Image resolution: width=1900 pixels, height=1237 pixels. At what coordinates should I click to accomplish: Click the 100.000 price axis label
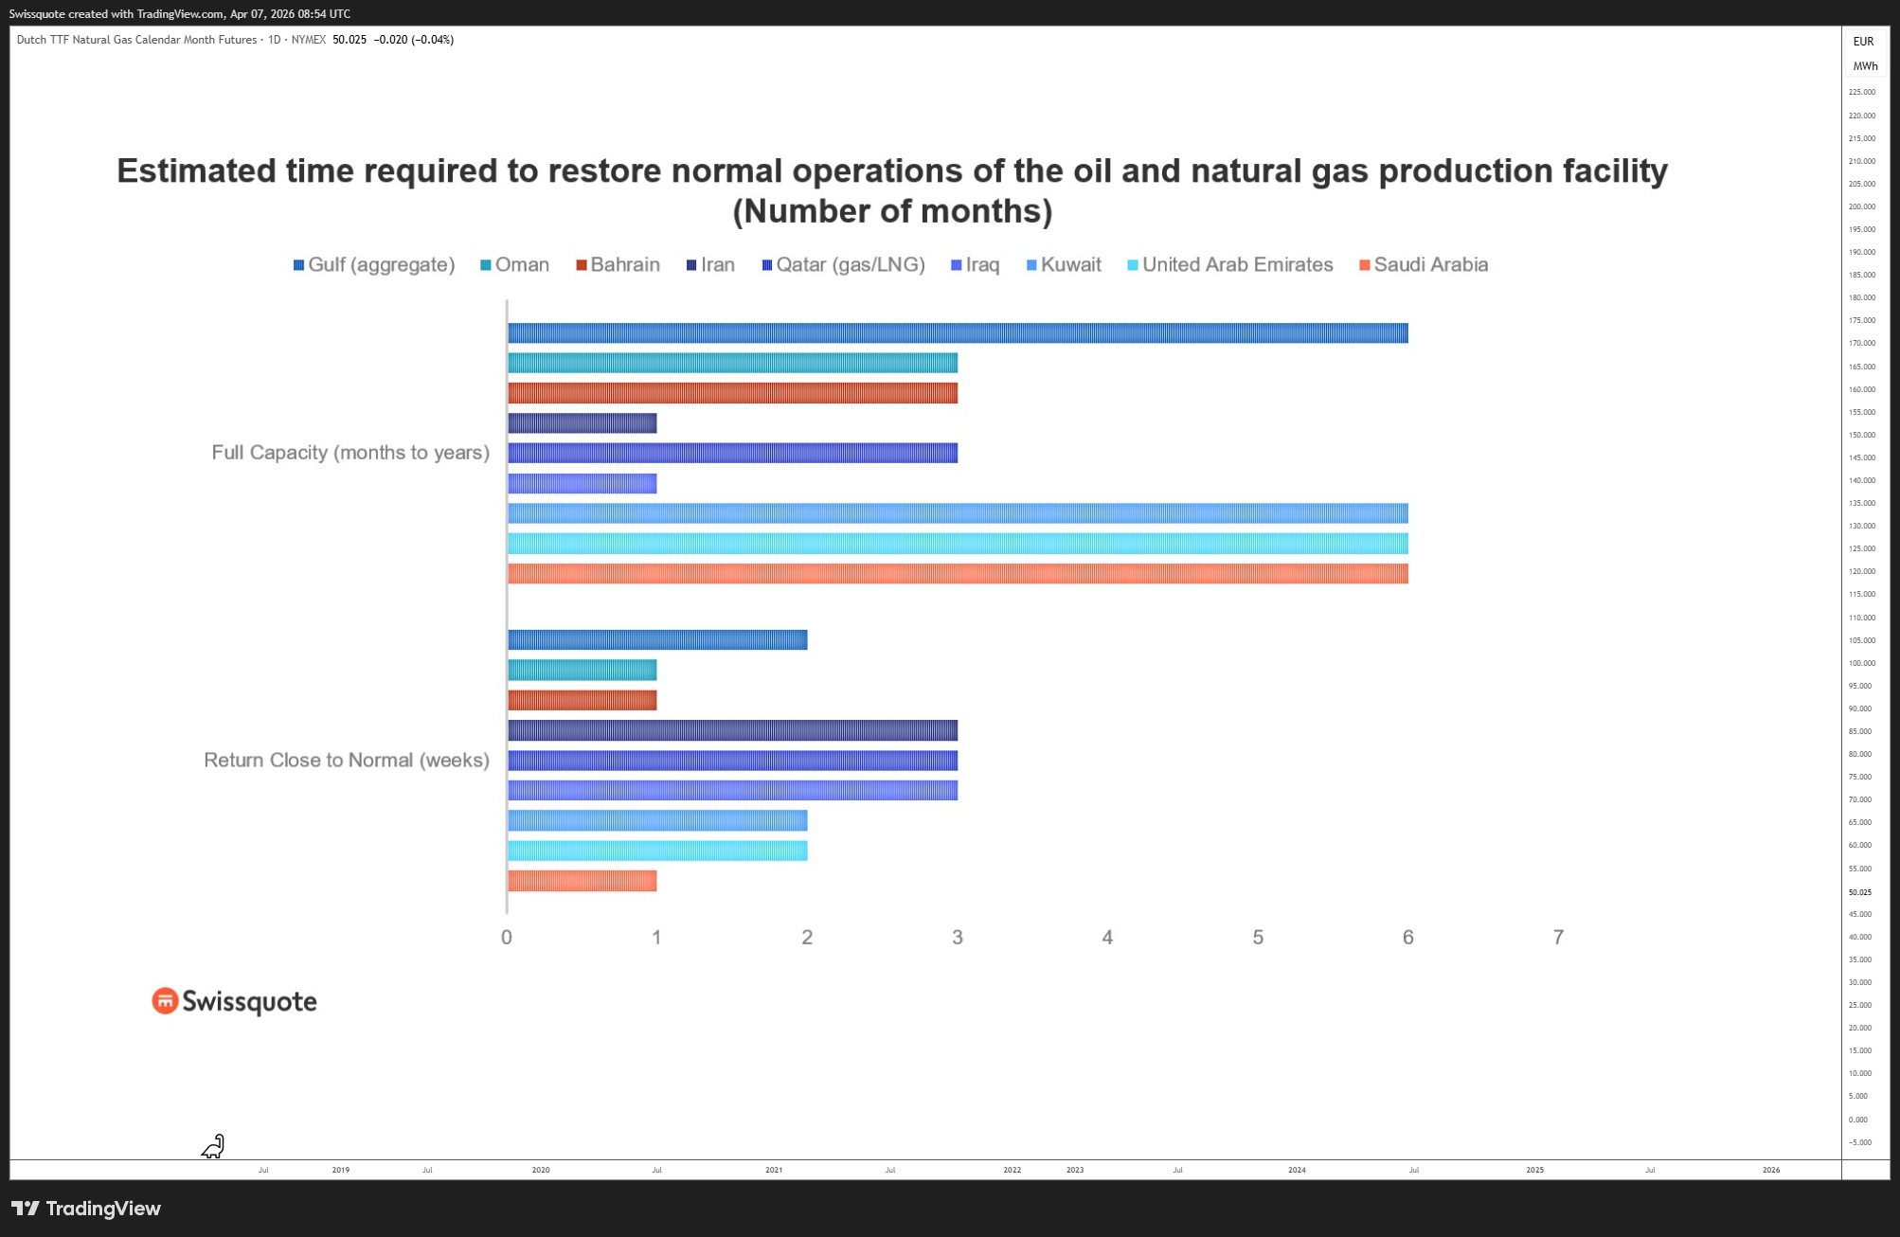(1861, 663)
